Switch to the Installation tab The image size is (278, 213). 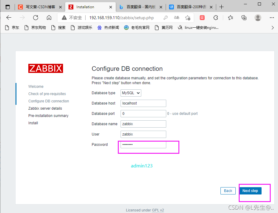tap(90, 7)
